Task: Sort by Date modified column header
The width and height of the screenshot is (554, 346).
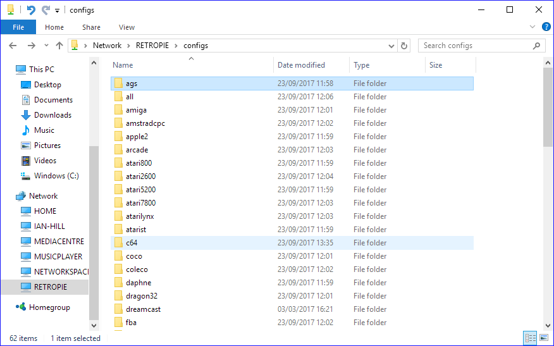Action: 302,65
